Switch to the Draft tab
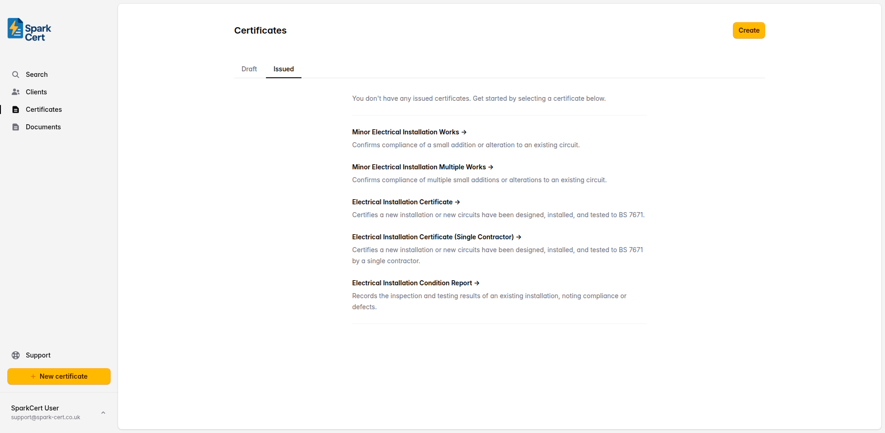The width and height of the screenshot is (885, 433). tap(249, 69)
